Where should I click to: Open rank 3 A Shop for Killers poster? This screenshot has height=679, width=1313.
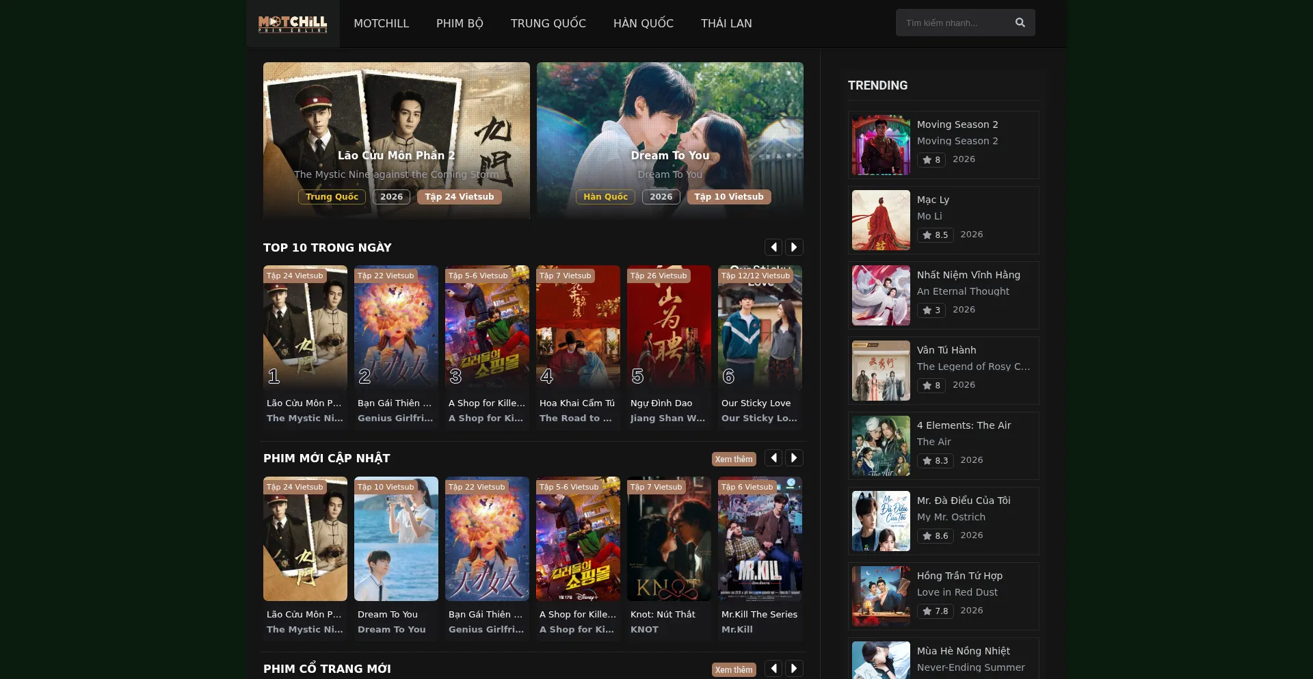487,328
